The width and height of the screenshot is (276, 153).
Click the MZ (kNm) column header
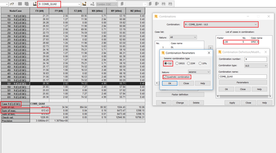point(136,11)
